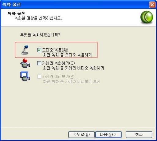Click the description 화면 녹화 중 오디오 녹음하기
This screenshot has width=157, height=141.
(68, 55)
